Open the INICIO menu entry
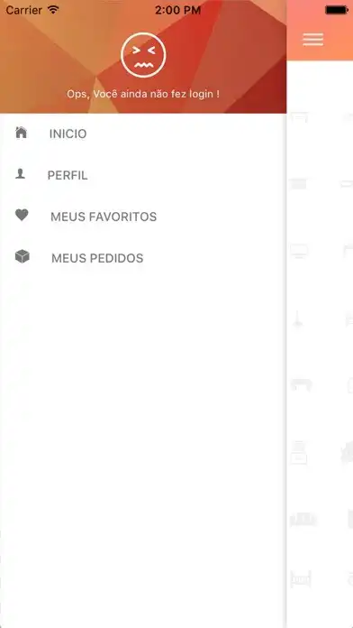 coord(68,134)
